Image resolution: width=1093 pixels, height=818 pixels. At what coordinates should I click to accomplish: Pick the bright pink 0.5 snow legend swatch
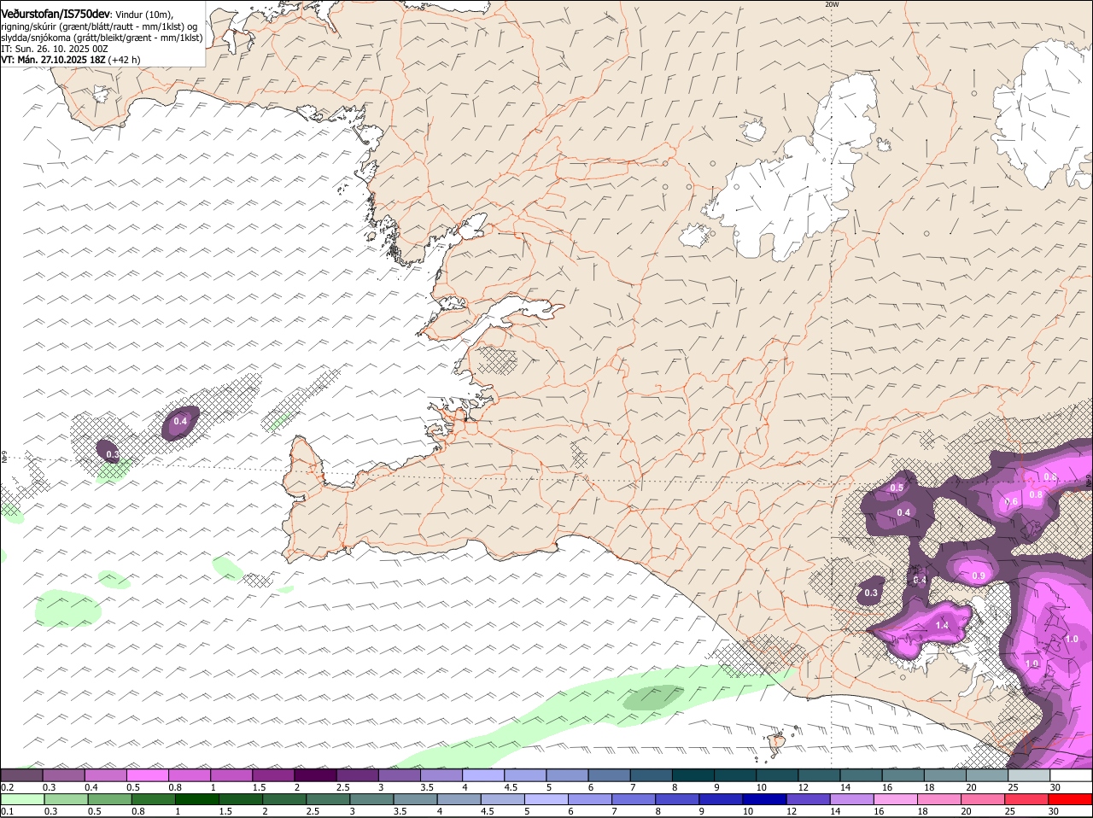[147, 775]
